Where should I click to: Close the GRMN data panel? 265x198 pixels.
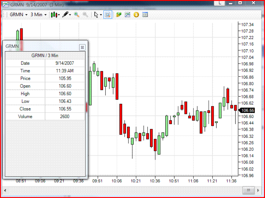pos(82,48)
